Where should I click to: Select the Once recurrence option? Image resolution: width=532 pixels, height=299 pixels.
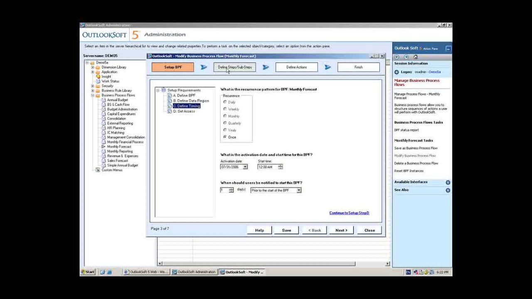230,137
